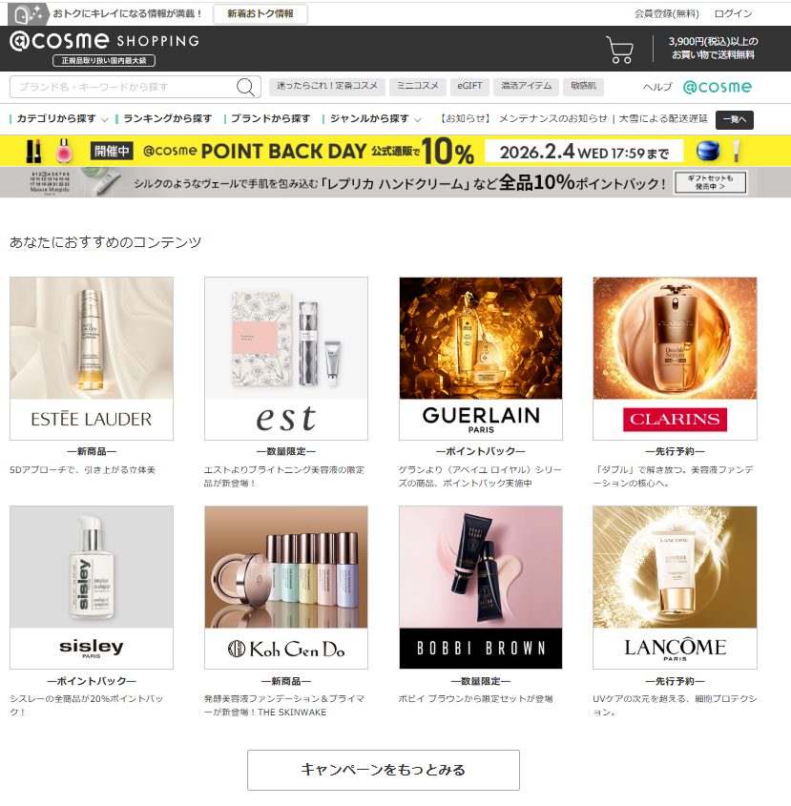
Task: Open the Estée Lauder product thumbnail
Action: pyautogui.click(x=92, y=339)
